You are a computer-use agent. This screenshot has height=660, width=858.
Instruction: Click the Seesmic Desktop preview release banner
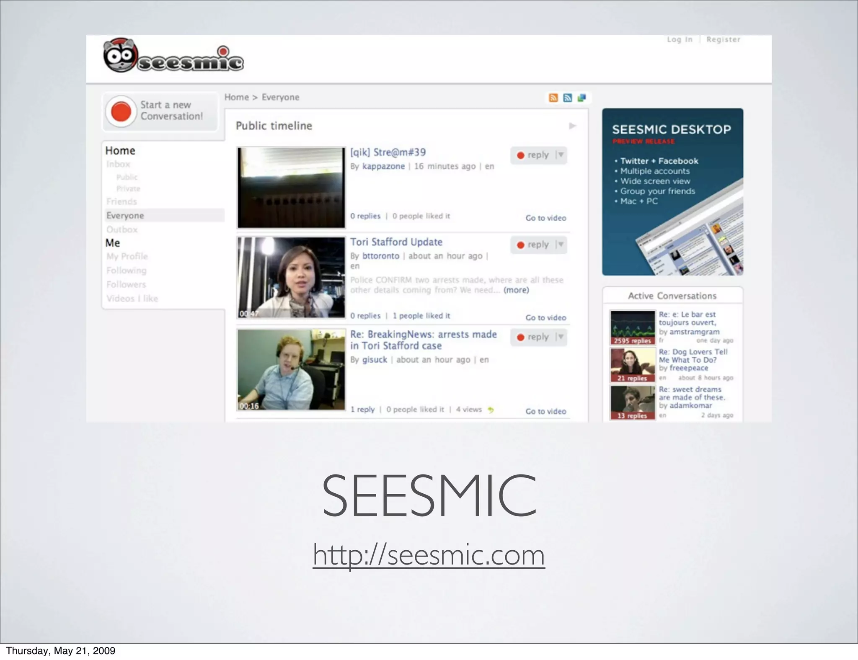672,192
